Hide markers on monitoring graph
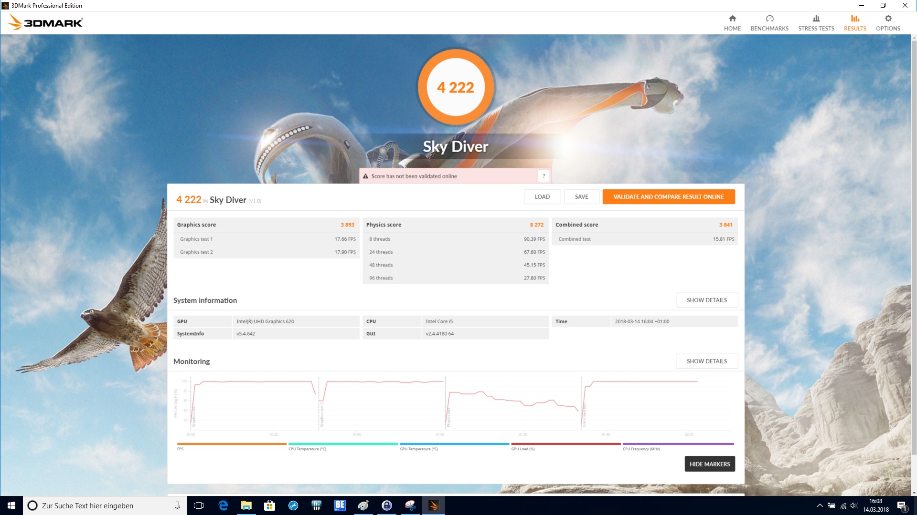917x515 pixels. (x=709, y=464)
